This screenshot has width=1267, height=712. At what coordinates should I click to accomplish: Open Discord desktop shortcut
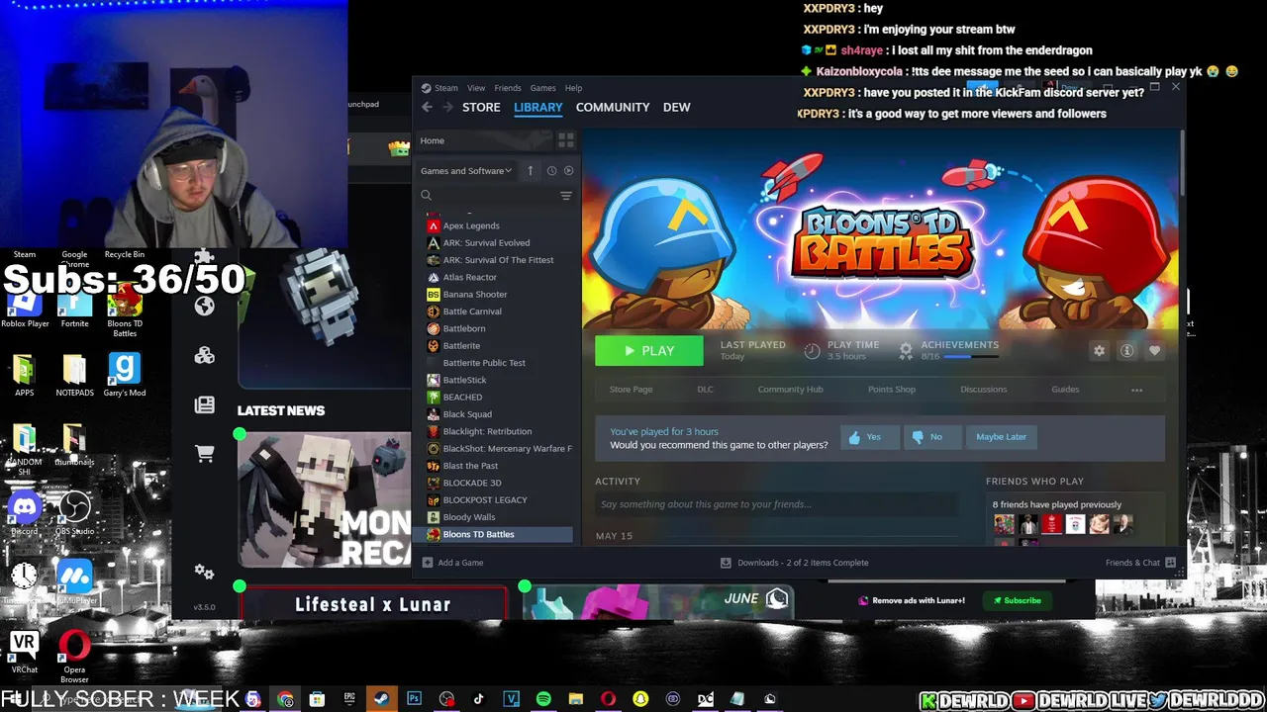pyautogui.click(x=25, y=513)
